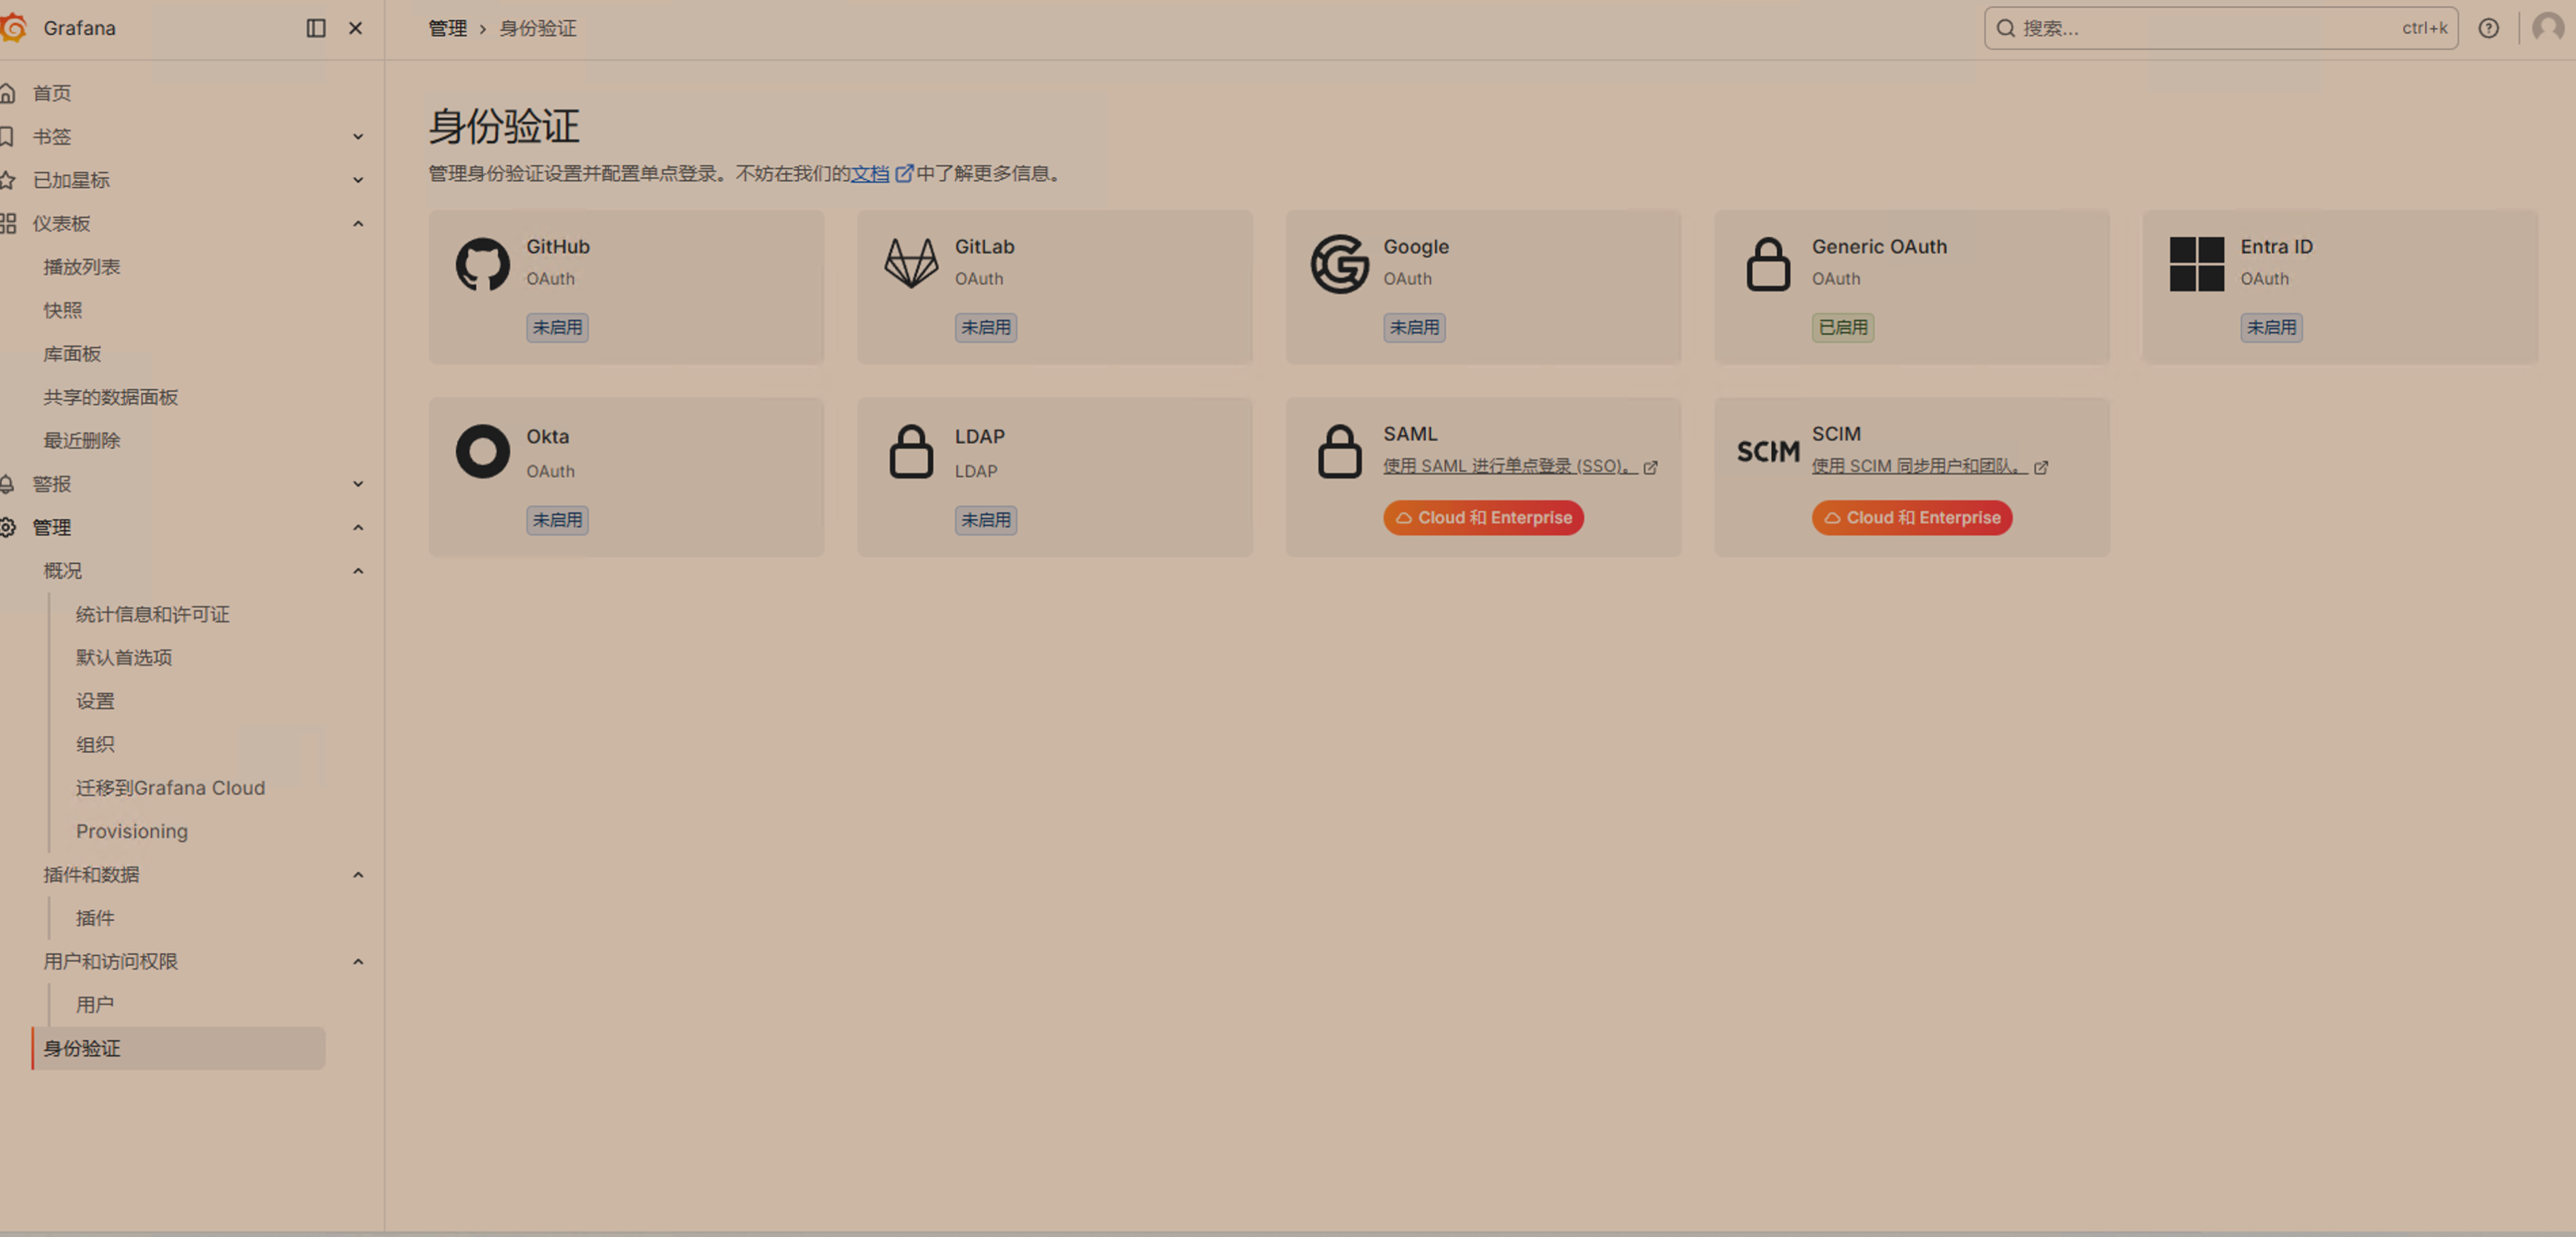
Task: Click the 未启用 badge on LDAP card
Action: click(x=986, y=520)
